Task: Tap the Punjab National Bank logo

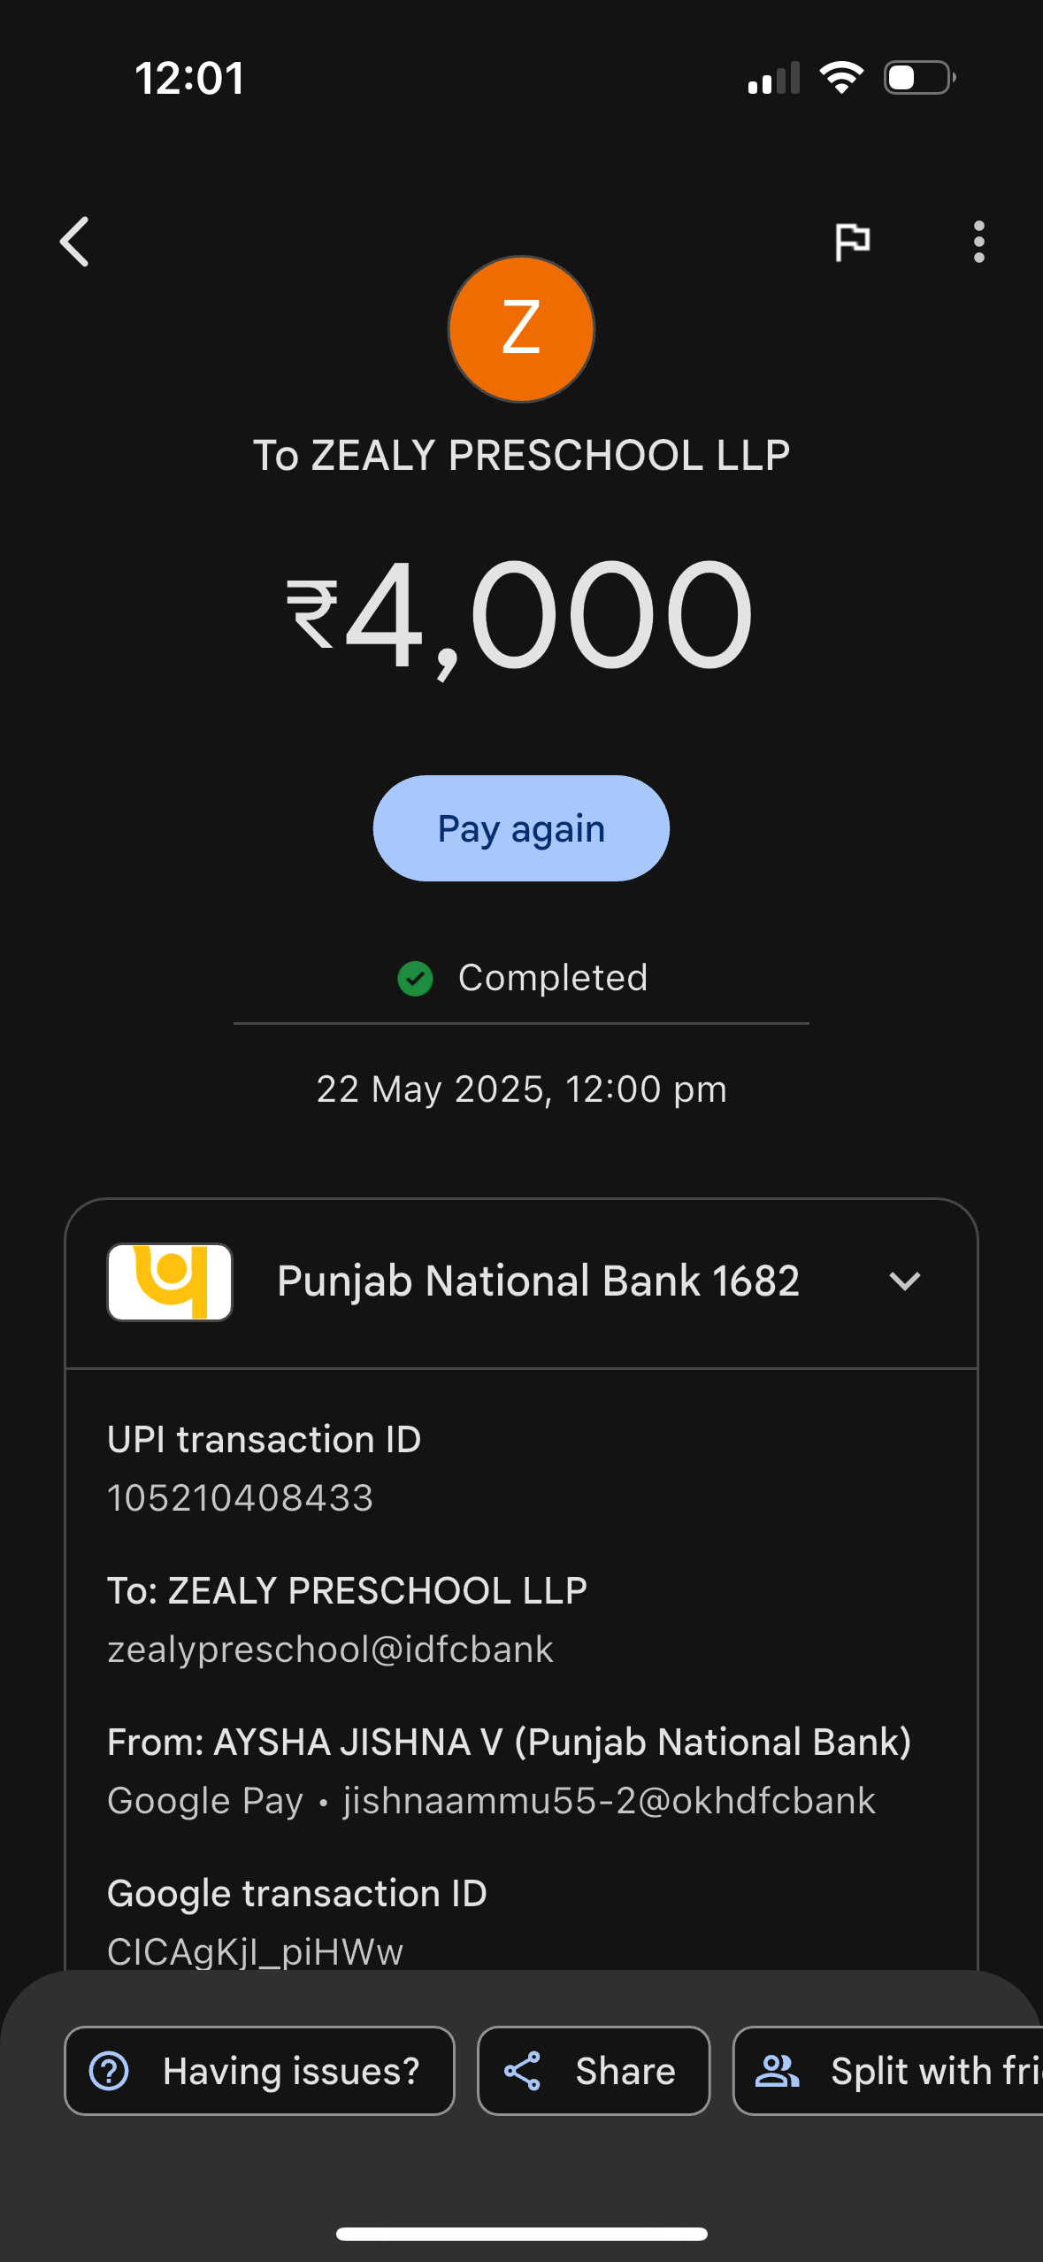Action: 170,1281
